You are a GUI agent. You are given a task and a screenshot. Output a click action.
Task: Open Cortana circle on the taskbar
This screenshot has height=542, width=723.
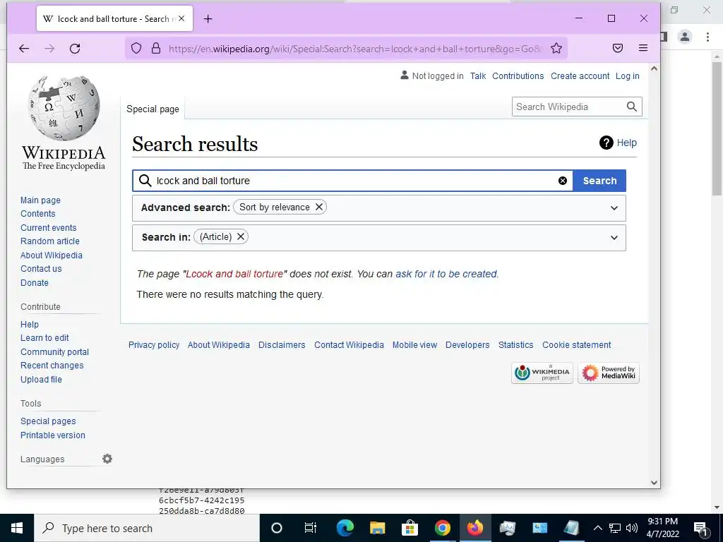[277, 528]
